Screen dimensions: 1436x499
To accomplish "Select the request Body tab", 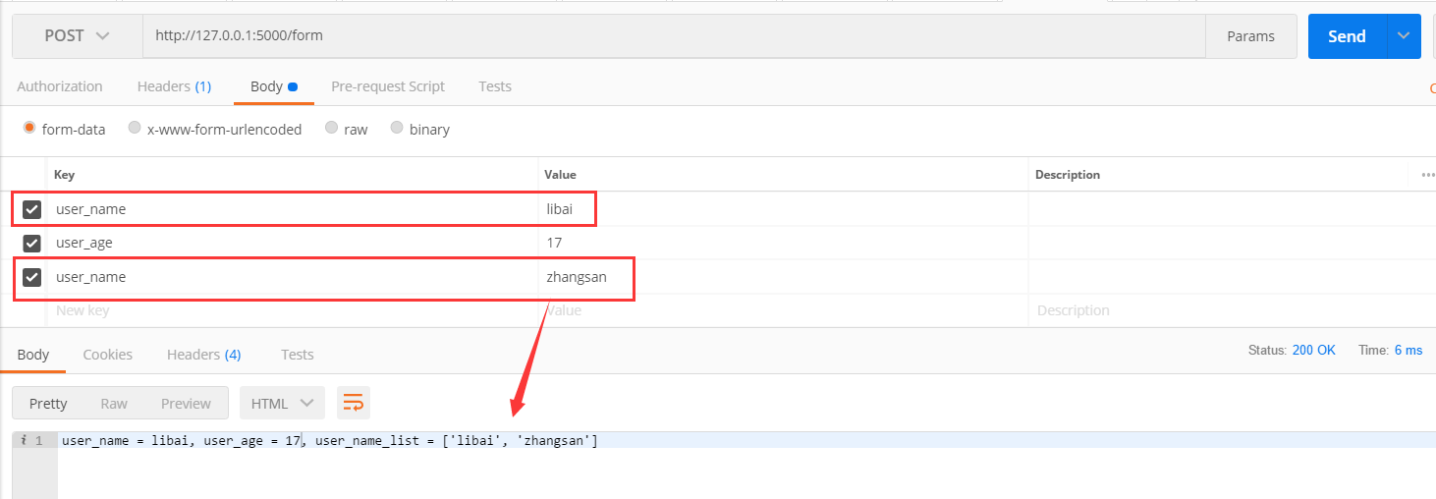I will pos(273,86).
